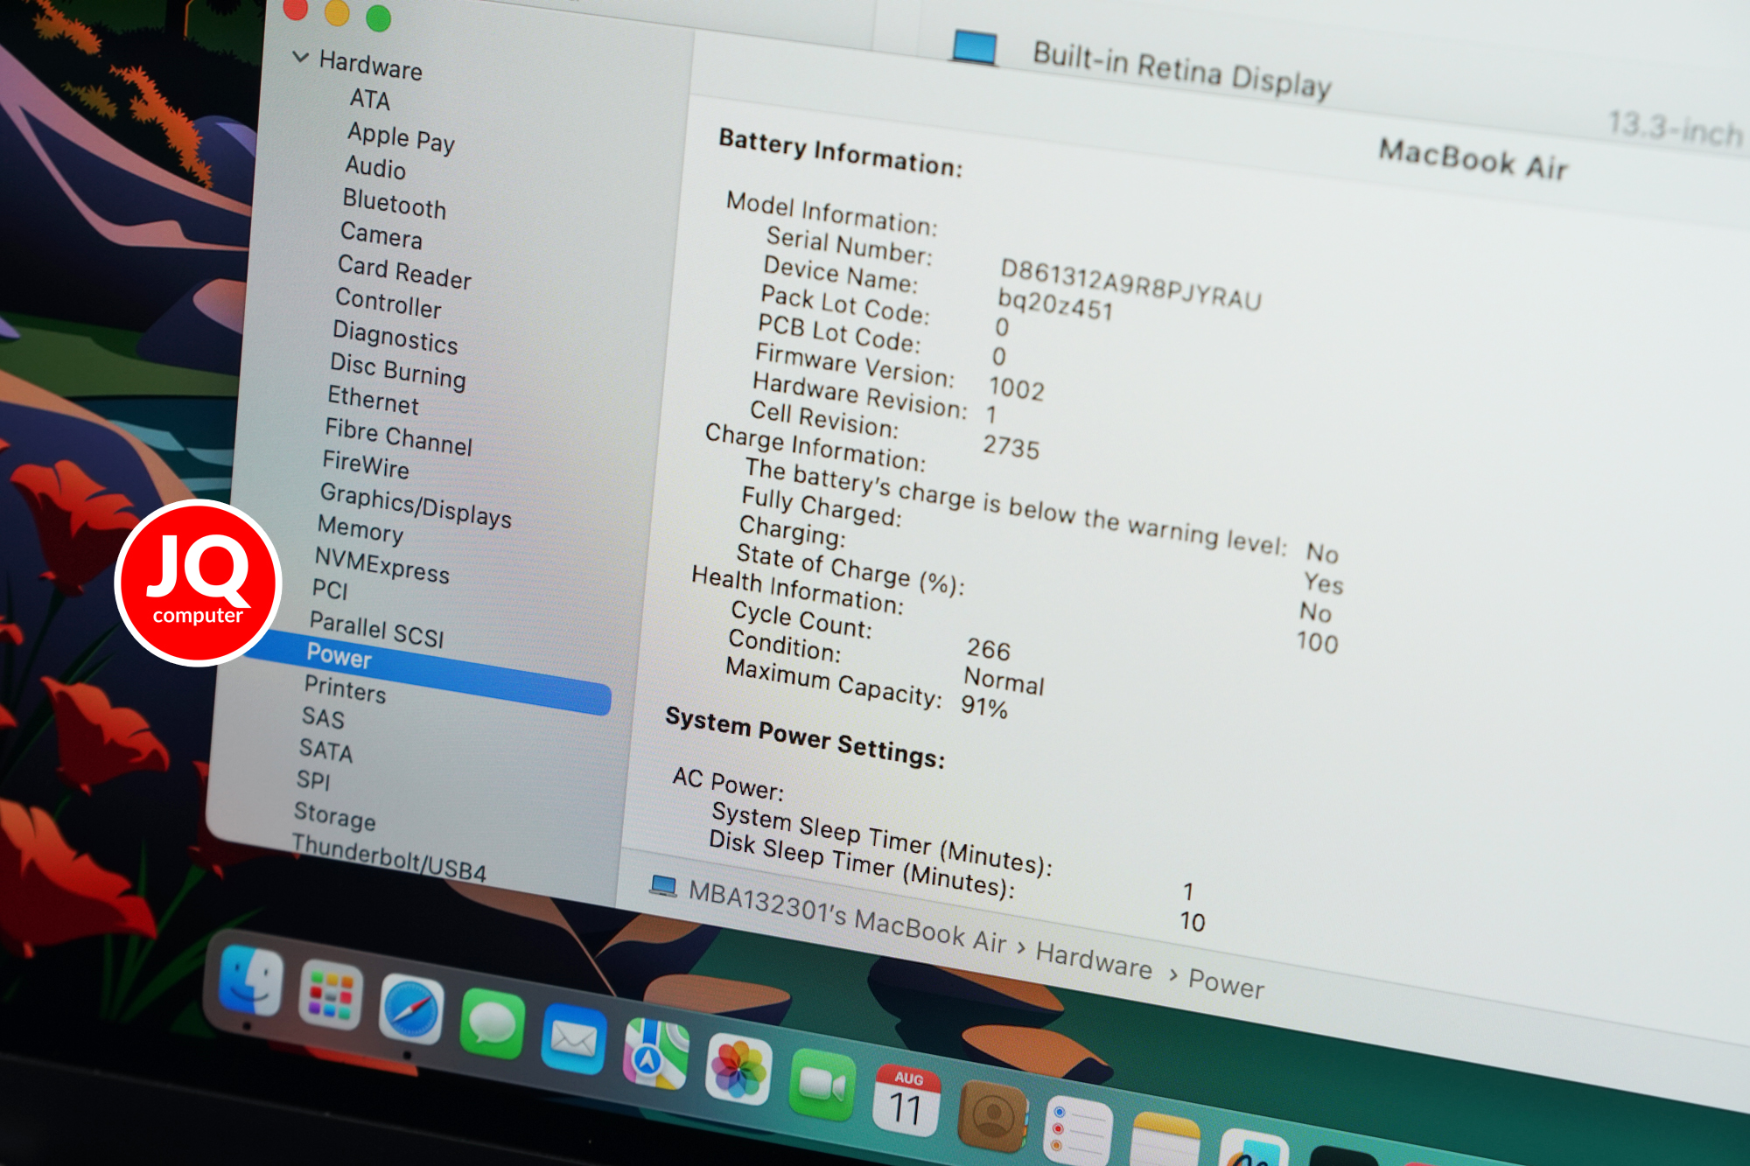Viewport: 1750px width, 1166px height.
Task: Click condition value Normal
Action: [x=1004, y=680]
